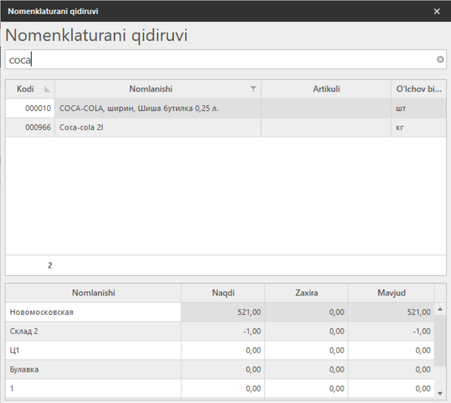
Task: Click the Naqdi value 521,00 for Новомосковская
Action: (x=223, y=312)
